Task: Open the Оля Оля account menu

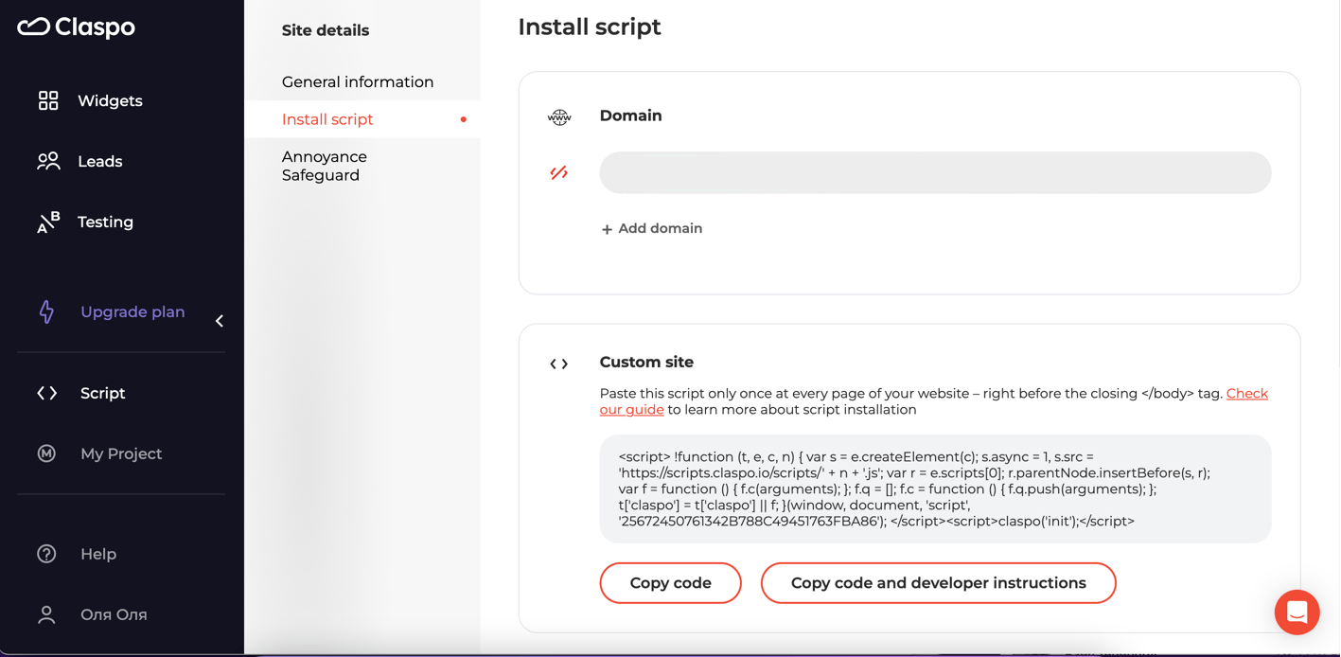Action: [114, 614]
